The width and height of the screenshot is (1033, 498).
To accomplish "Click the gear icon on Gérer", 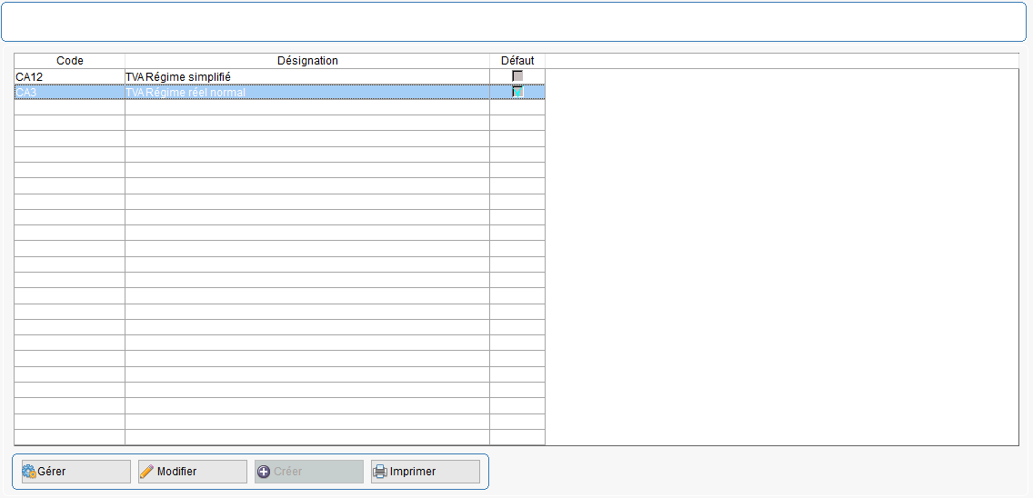I will click(x=29, y=472).
